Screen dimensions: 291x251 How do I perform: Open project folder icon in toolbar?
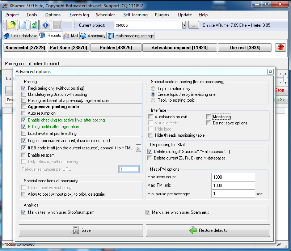[x=11, y=25]
